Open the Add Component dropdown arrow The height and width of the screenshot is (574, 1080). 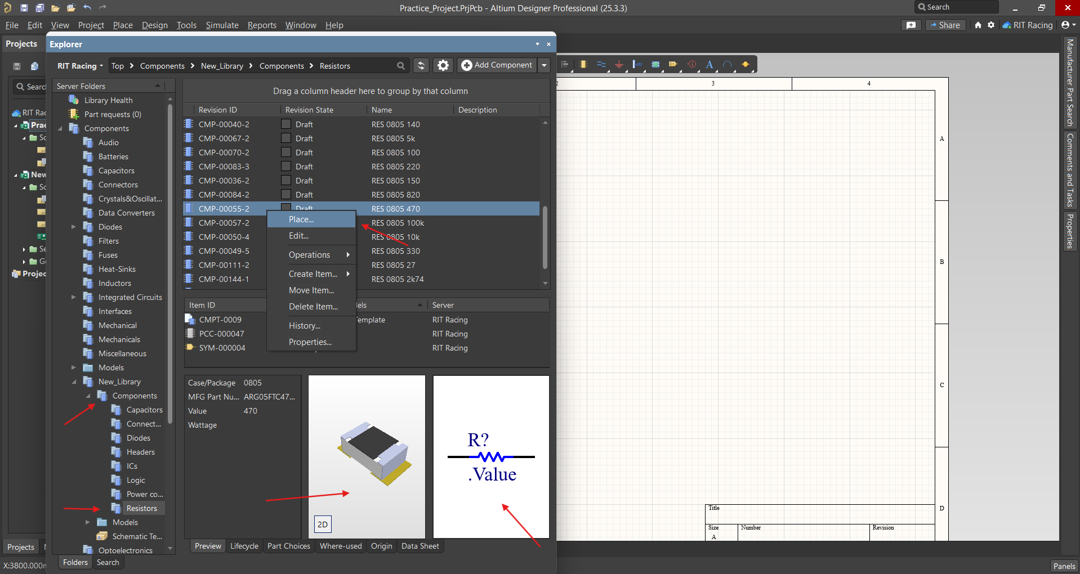(544, 65)
